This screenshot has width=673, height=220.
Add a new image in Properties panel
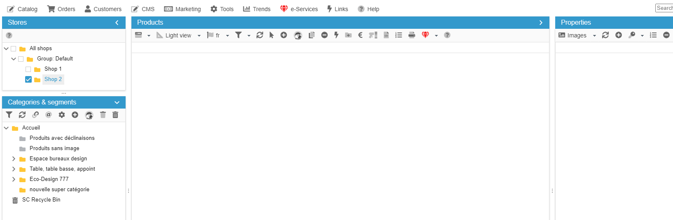click(619, 35)
